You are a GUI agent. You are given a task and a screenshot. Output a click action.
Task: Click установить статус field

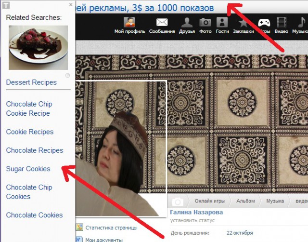click(192, 221)
